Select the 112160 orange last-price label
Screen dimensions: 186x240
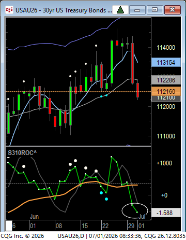tap(166, 91)
